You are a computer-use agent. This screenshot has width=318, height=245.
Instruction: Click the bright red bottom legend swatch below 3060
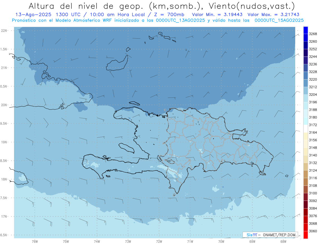coord(306,235)
